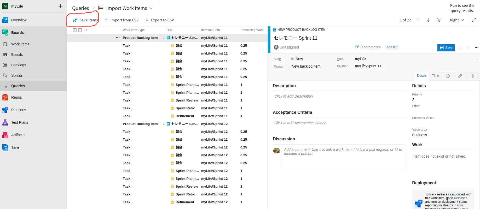Open the History tab icon
The height and width of the screenshot is (209, 480).
448,76
